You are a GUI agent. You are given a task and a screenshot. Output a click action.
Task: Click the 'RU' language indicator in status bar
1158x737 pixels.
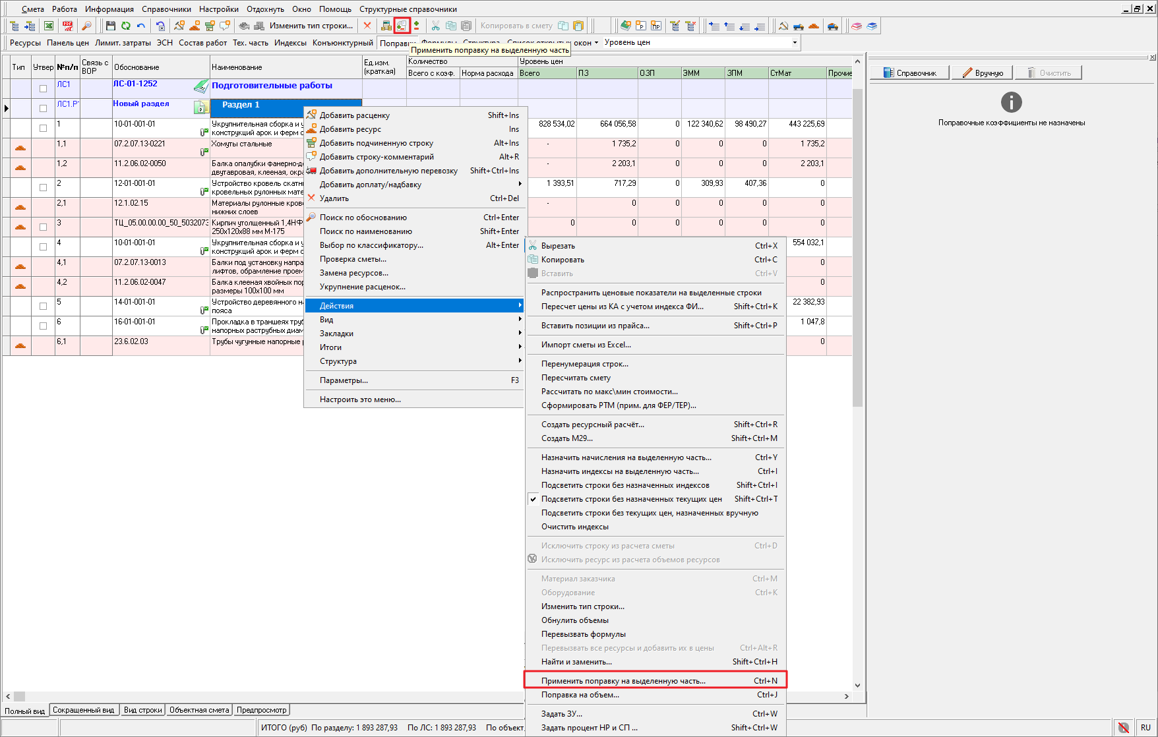point(1145,728)
